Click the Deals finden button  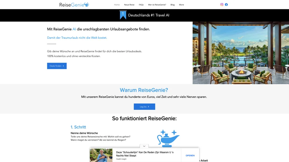(57, 66)
